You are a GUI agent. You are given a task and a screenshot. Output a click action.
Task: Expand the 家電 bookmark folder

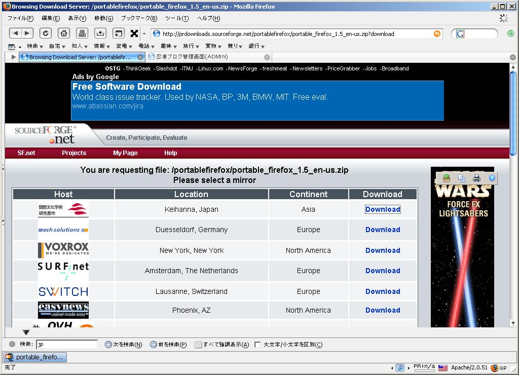click(124, 46)
